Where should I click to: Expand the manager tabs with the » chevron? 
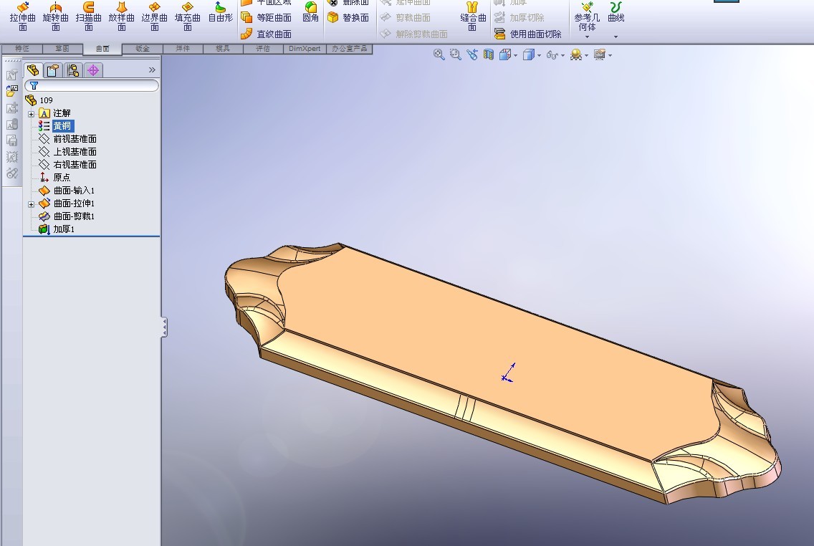pos(152,70)
